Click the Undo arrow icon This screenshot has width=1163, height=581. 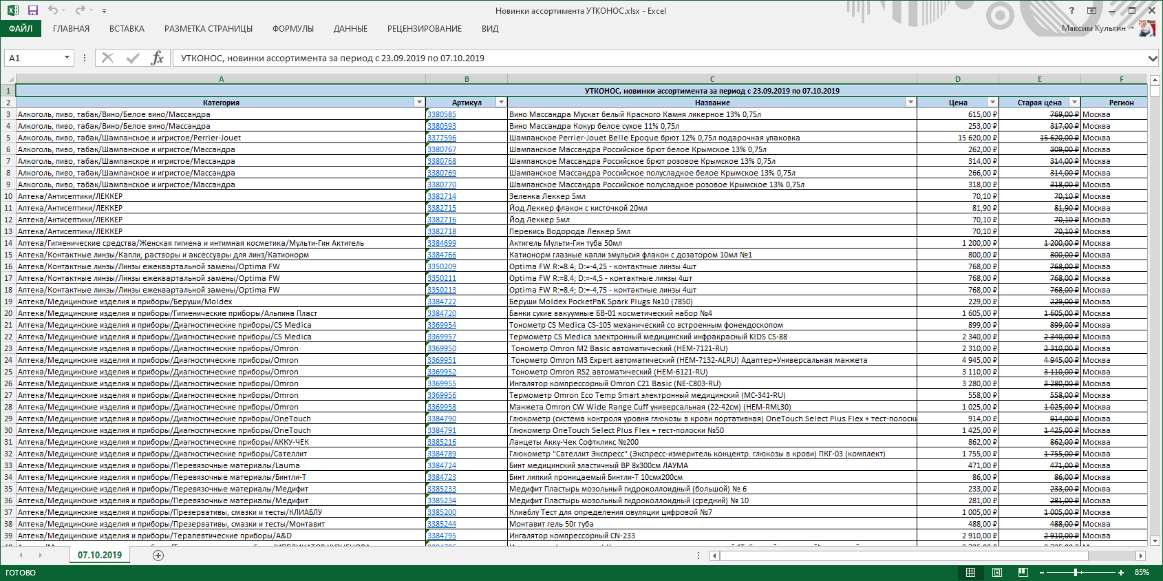coord(53,10)
